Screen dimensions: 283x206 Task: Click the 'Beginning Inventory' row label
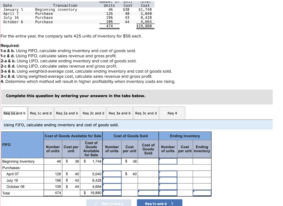point(19,161)
